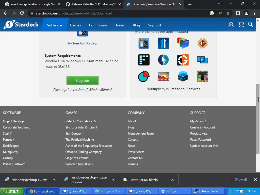Click the green Upgrade button

pos(83,80)
